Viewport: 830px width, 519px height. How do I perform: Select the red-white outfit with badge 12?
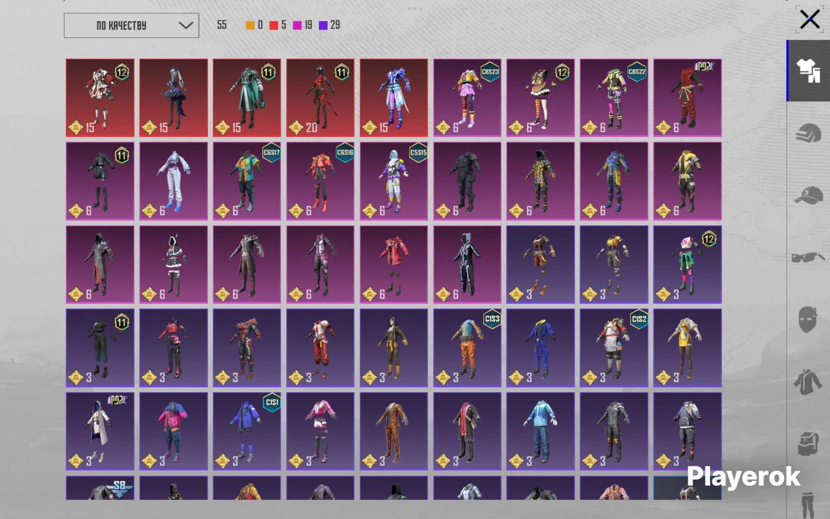coord(100,98)
